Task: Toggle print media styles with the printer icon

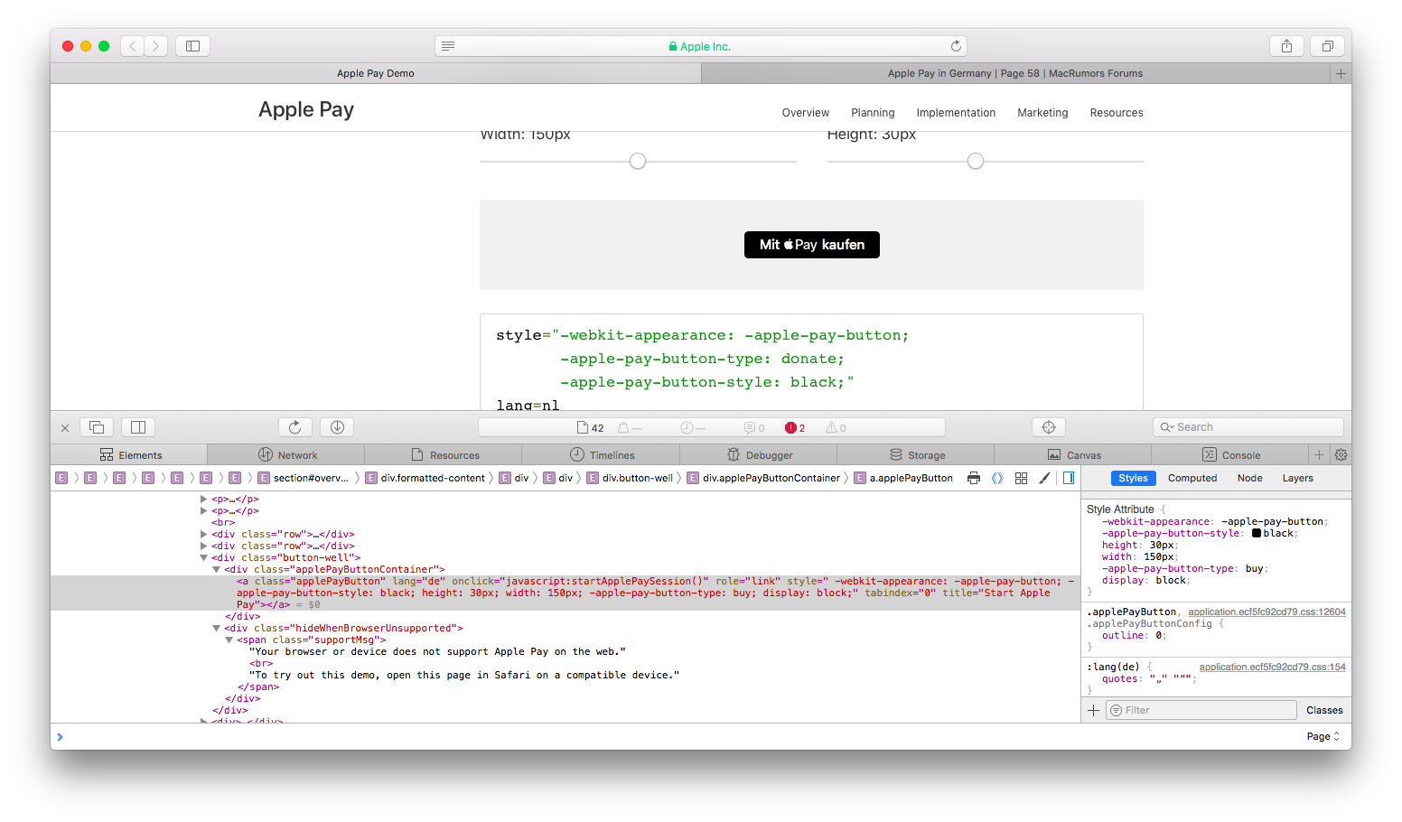Action: point(974,478)
